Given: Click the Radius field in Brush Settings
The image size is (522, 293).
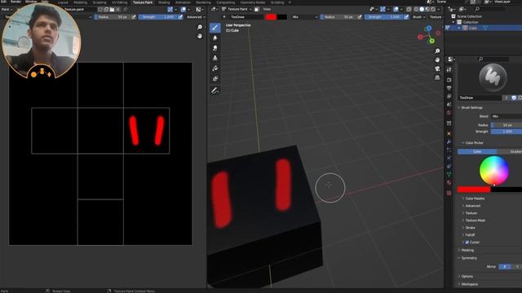Looking at the screenshot, I should click(x=507, y=125).
